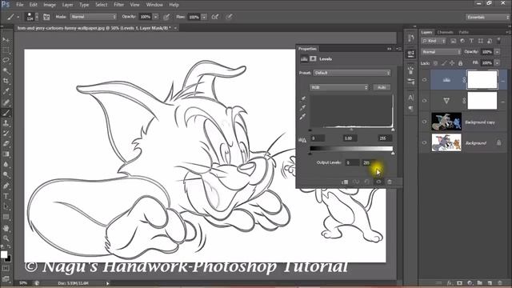Select the Dodge tool
Image resolution: width=512 pixels, height=288 pixels.
point(6,175)
